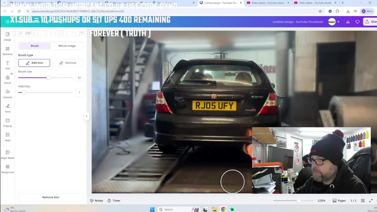Open the Uploads panel
Viewport: 377px width, 212px height.
[7, 94]
